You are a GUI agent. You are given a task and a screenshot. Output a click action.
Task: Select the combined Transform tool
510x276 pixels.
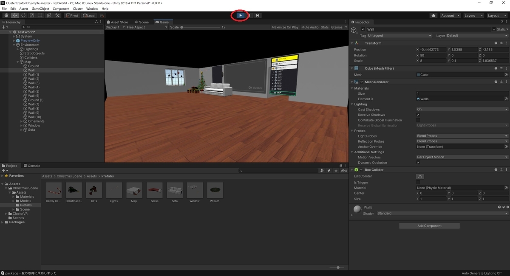click(48, 15)
